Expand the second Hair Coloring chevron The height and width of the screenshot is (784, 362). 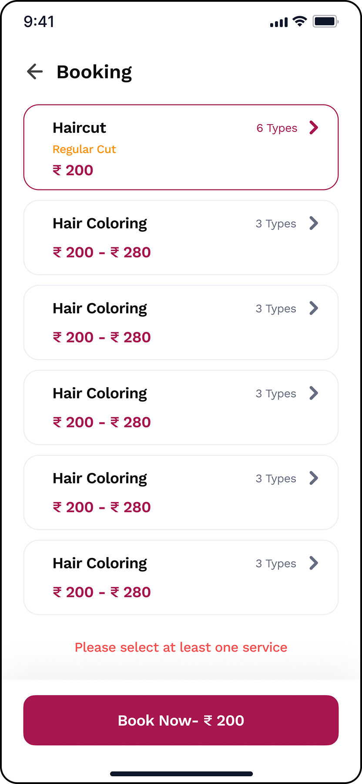click(314, 308)
